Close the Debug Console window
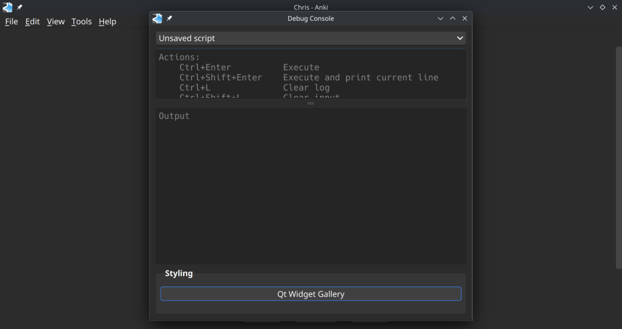 pyautogui.click(x=465, y=18)
